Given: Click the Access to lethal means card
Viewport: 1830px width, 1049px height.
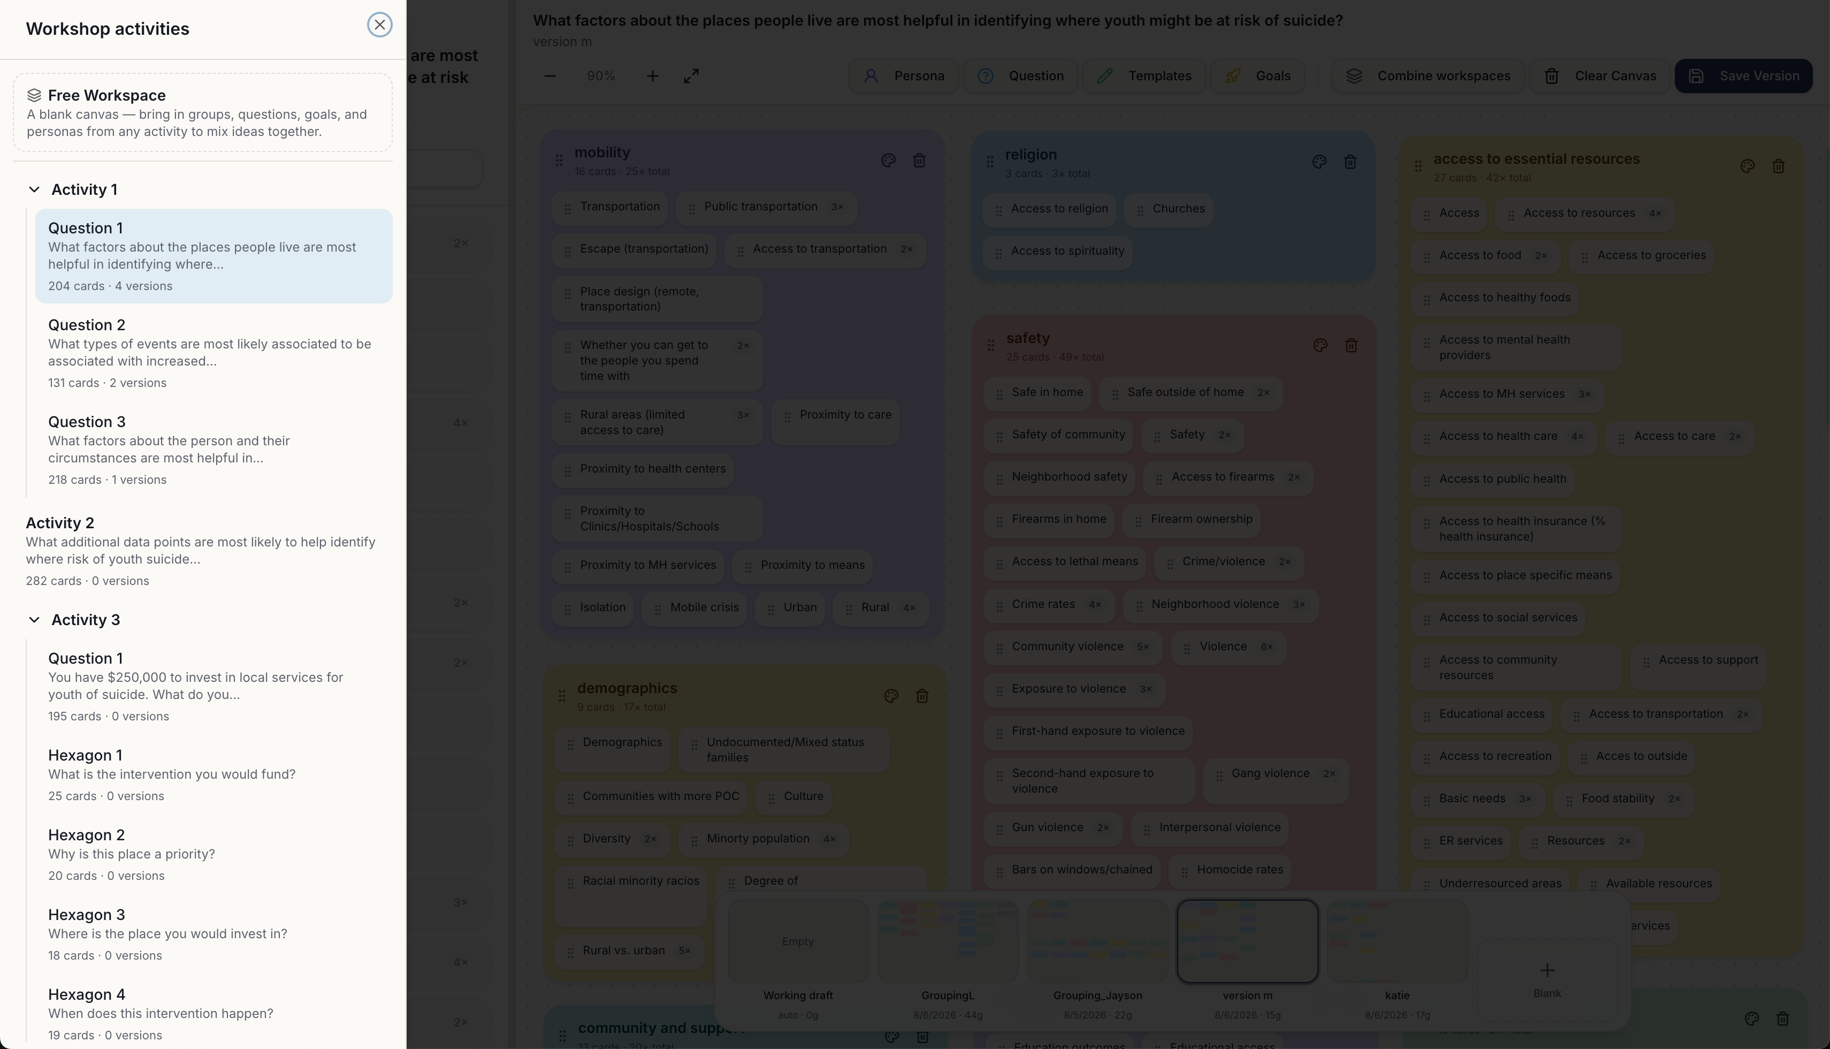Looking at the screenshot, I should pyautogui.click(x=1065, y=562).
